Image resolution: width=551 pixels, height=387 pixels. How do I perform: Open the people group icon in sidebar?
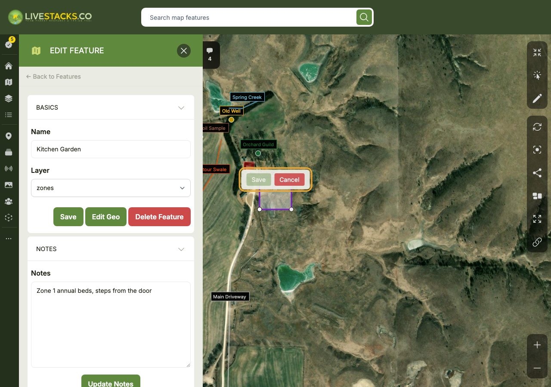coord(9,201)
